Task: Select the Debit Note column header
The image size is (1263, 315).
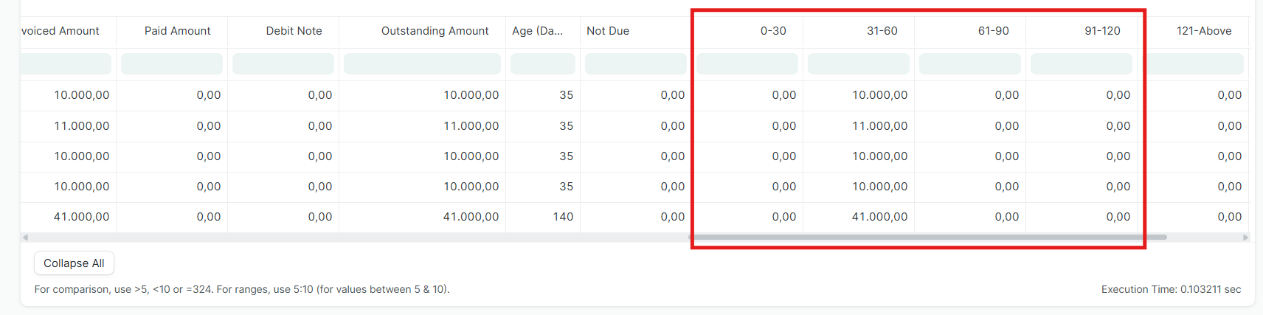Action: [294, 31]
